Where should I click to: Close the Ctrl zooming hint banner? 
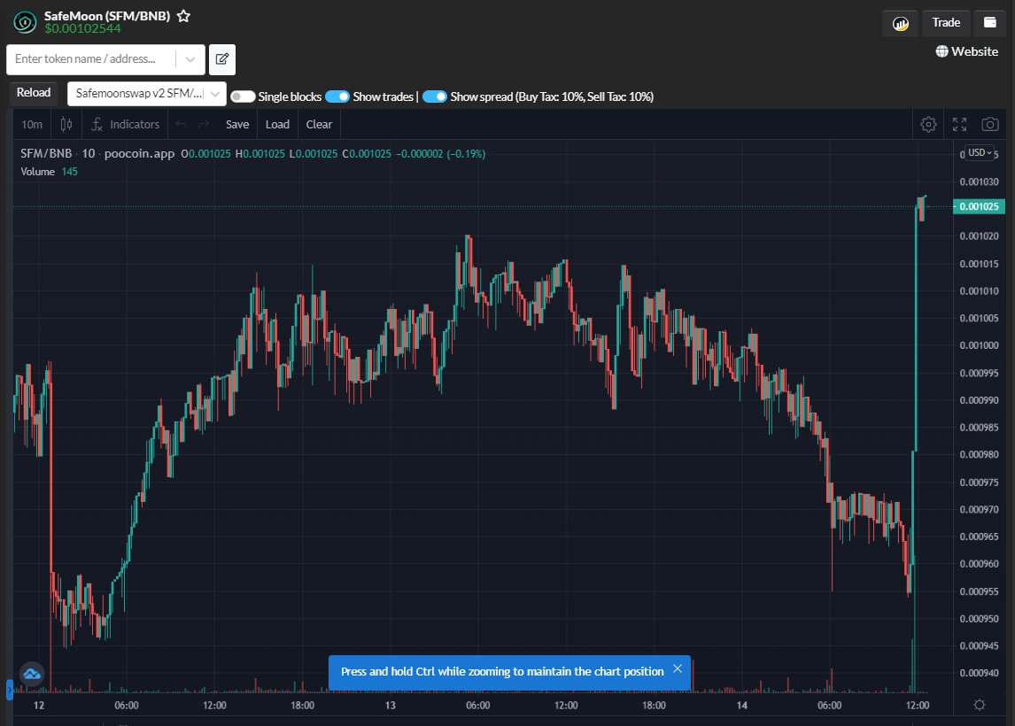(x=677, y=668)
